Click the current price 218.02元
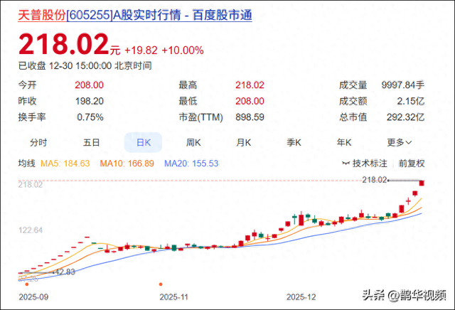The image size is (455, 310). pyautogui.click(x=70, y=44)
